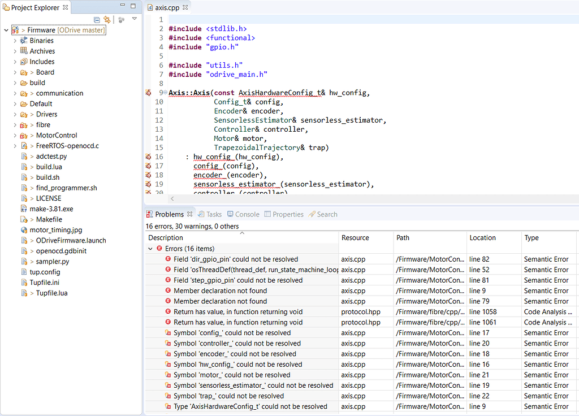Toggle Link with Editor in Project Explorer
The width and height of the screenshot is (579, 416).
point(107,19)
